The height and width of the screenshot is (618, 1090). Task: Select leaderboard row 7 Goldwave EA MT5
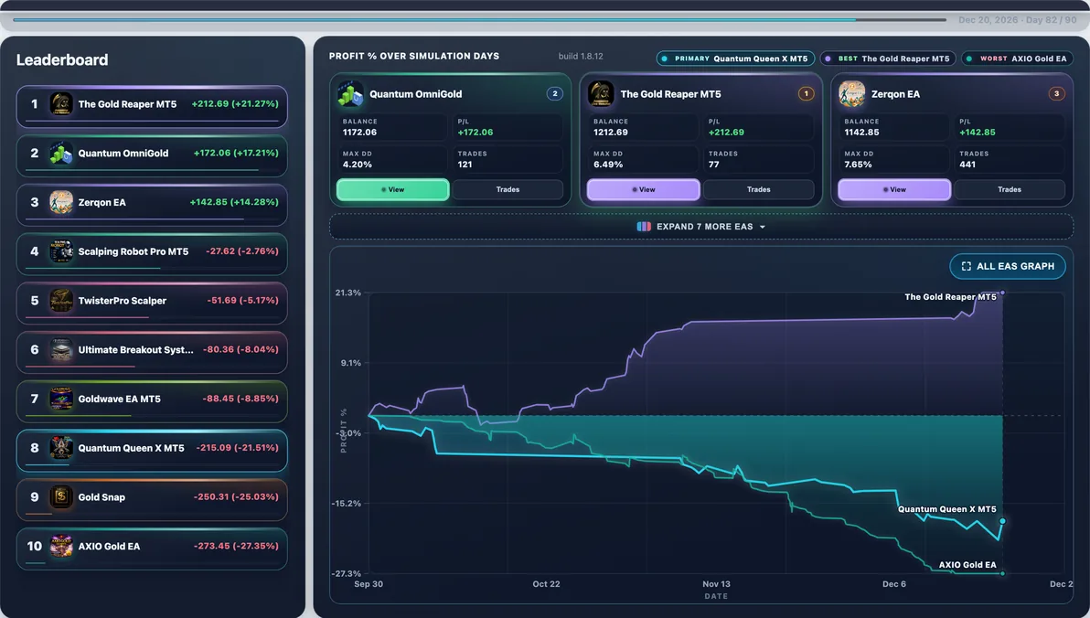coord(152,401)
